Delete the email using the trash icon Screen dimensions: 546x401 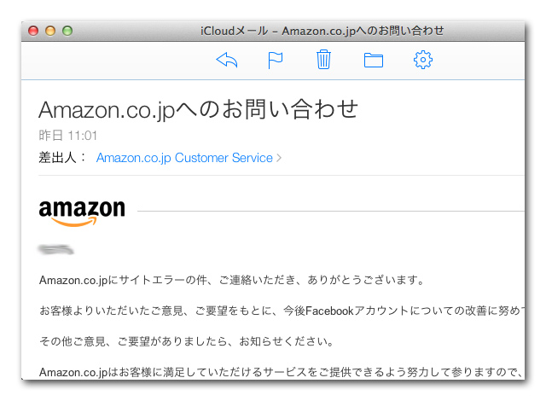(x=323, y=60)
